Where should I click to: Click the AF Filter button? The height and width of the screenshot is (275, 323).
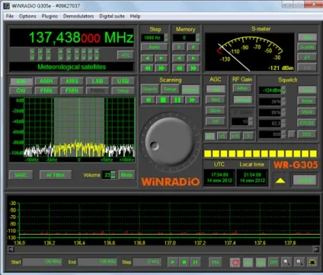(x=56, y=175)
